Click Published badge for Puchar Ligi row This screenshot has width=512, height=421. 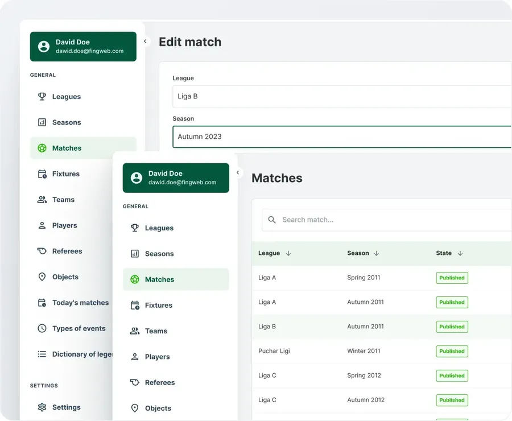(x=452, y=352)
